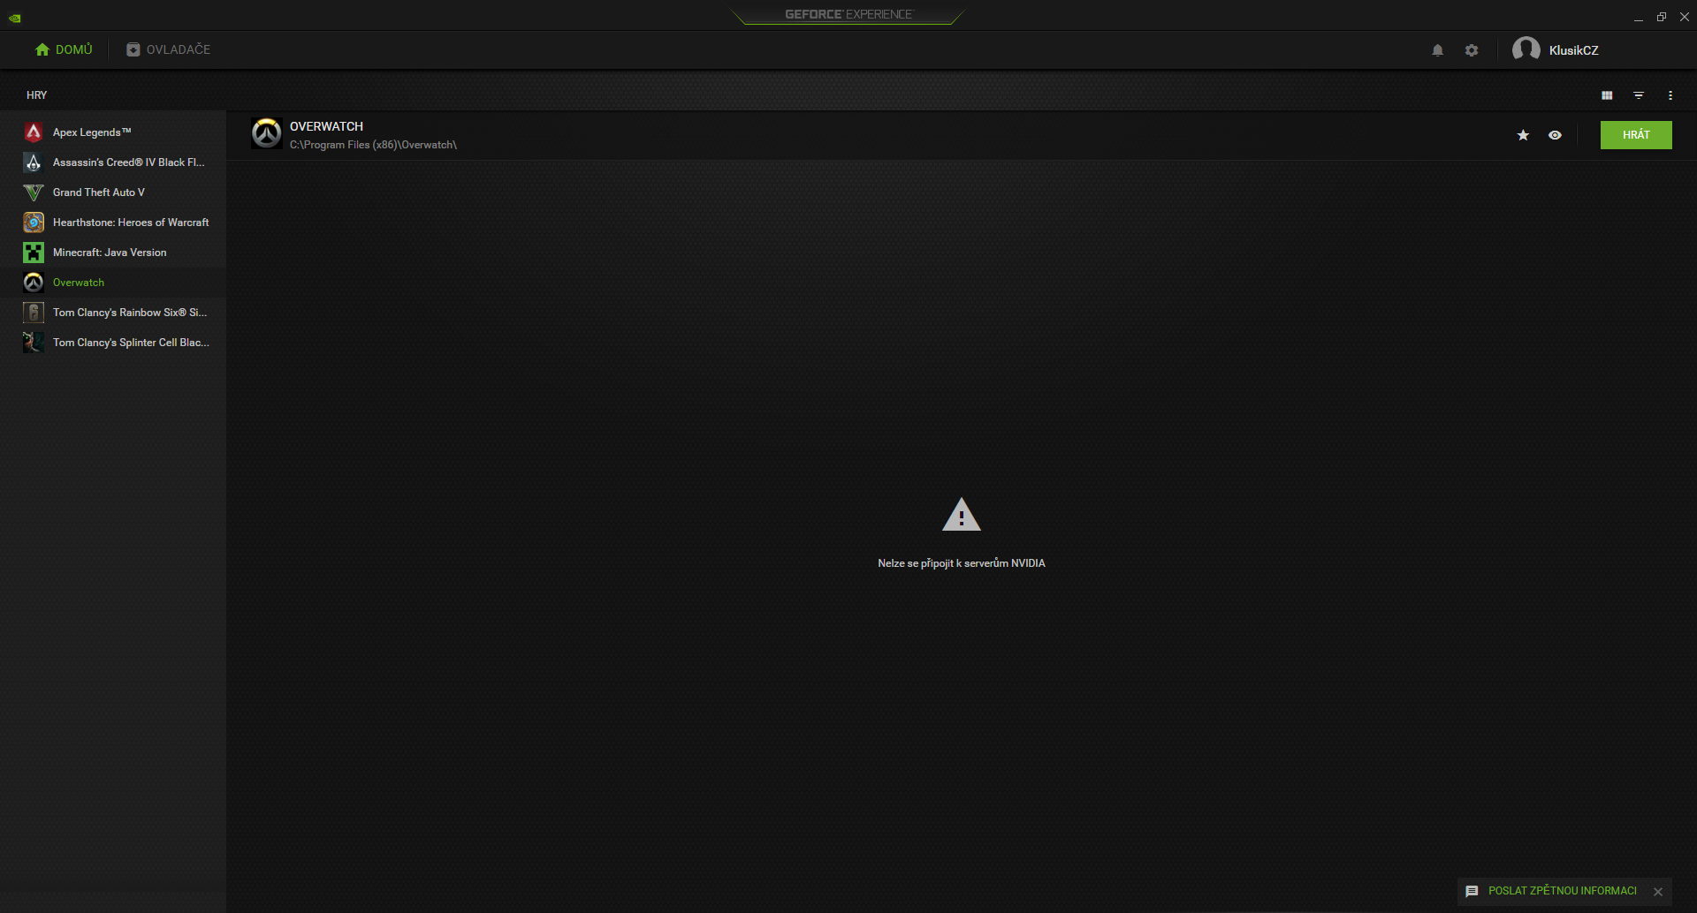Click the HRY section heading
1697x913 pixels.
[x=36, y=95]
